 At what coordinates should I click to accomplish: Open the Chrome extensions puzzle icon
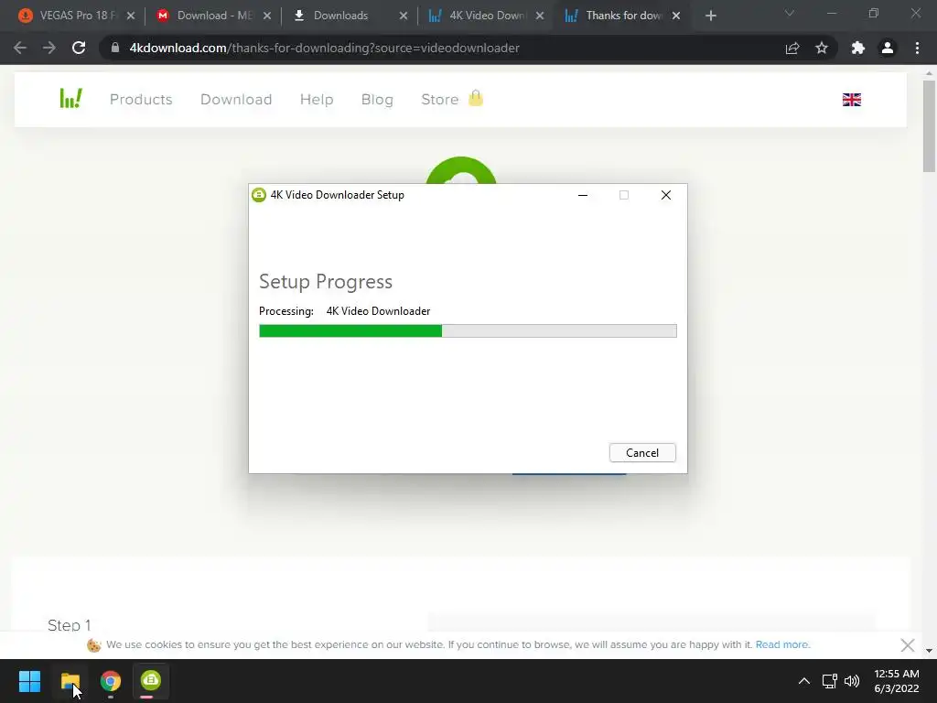858,48
